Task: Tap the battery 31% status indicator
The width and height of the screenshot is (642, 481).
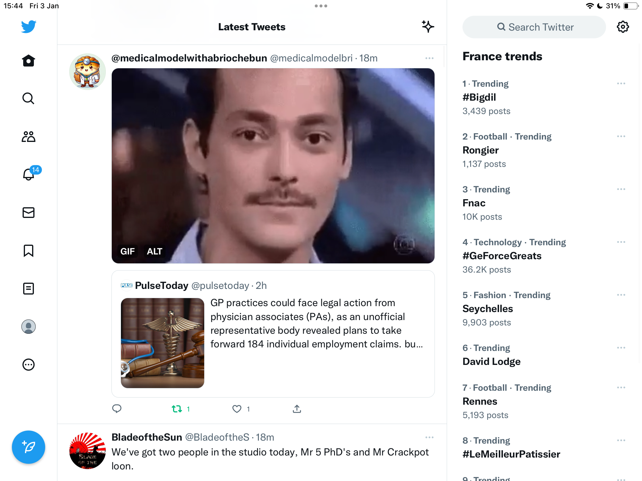Action: (622, 6)
